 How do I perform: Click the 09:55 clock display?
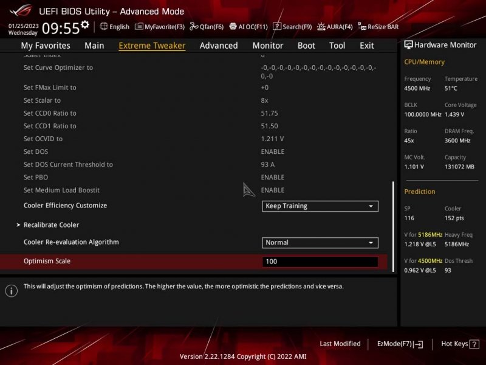click(x=61, y=28)
